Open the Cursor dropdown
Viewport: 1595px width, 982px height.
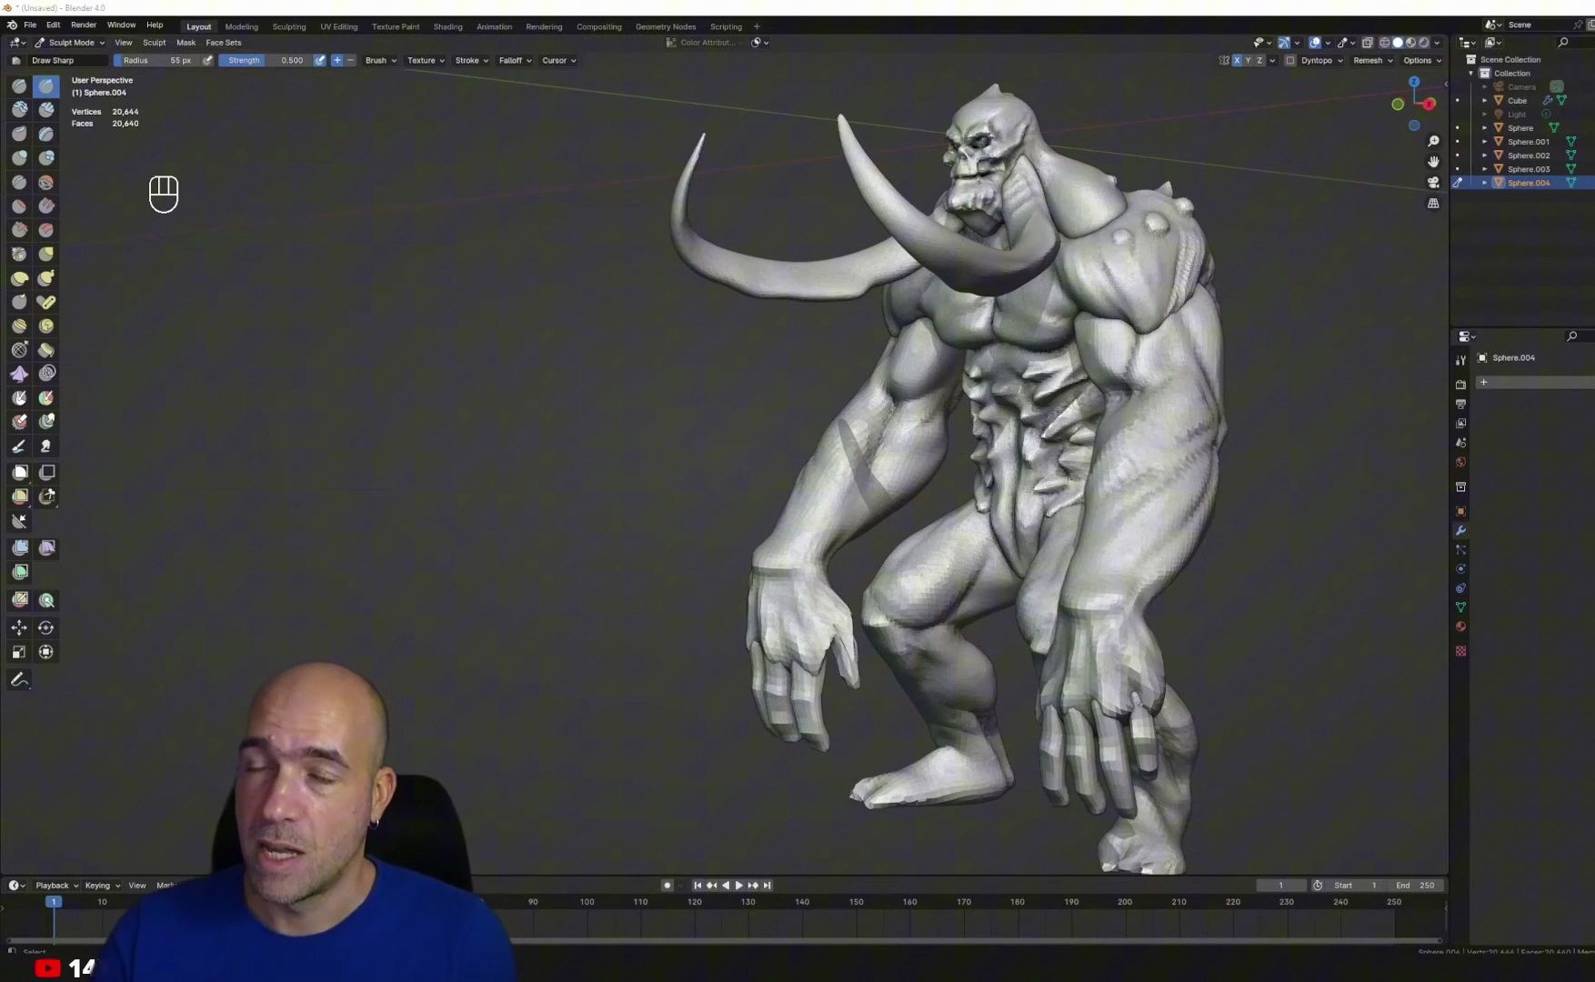(x=558, y=61)
